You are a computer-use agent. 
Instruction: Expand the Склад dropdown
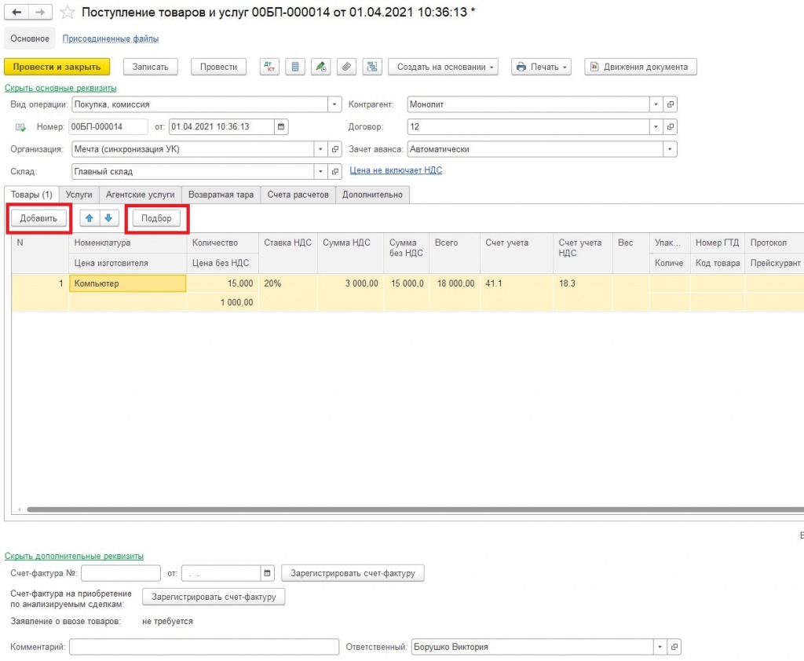[320, 172]
